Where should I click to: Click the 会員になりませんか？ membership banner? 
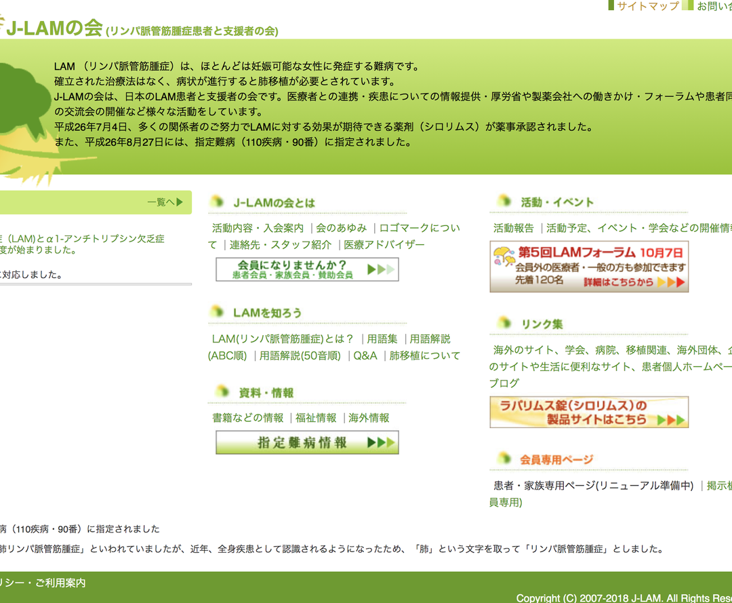coord(306,268)
